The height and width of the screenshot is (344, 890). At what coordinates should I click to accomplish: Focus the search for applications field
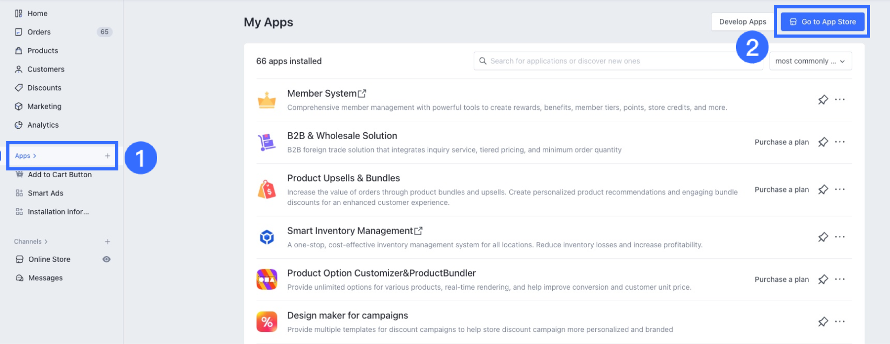click(618, 61)
